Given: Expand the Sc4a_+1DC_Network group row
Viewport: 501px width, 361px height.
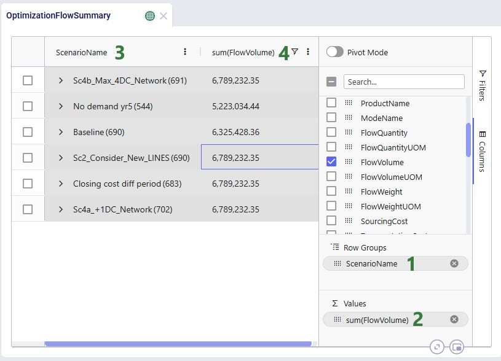Looking at the screenshot, I should click(61, 209).
